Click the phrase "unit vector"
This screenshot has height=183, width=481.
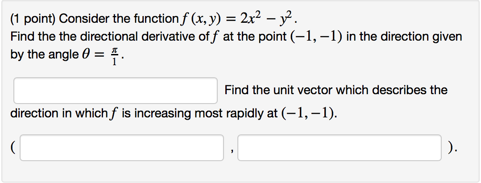[286, 90]
